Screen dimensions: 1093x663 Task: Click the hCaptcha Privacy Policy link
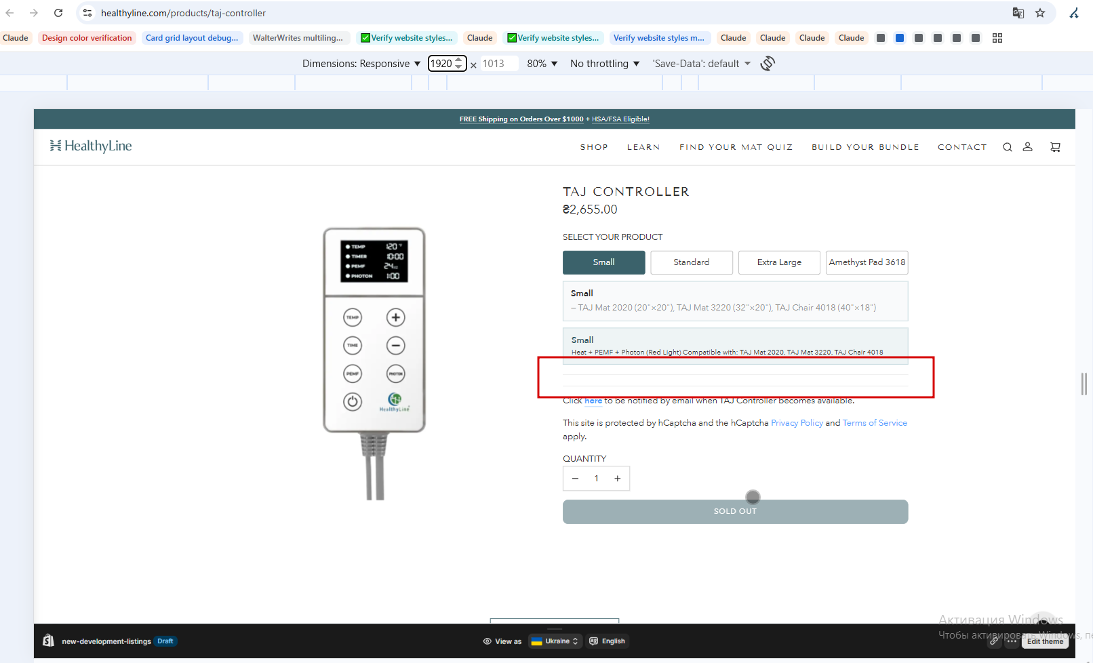click(x=797, y=423)
